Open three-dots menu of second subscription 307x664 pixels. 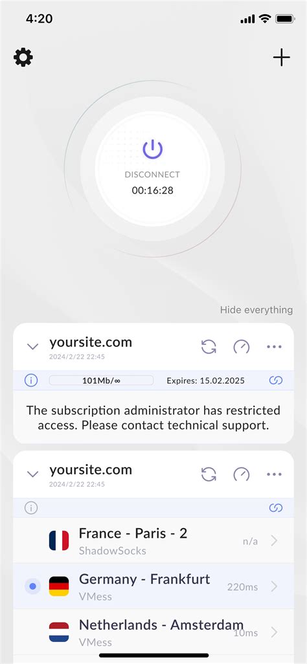pos(275,474)
